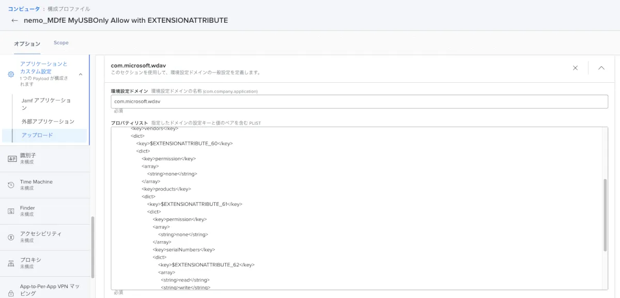This screenshot has height=298, width=620.
Task: Collapse the com.microsoft.wdav section chevron
Action: tap(601, 68)
